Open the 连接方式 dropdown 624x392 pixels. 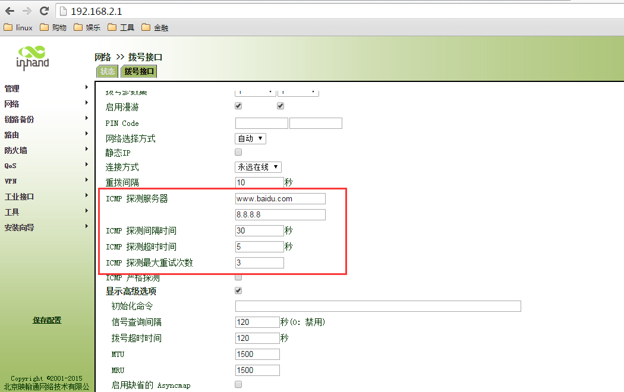(x=259, y=167)
